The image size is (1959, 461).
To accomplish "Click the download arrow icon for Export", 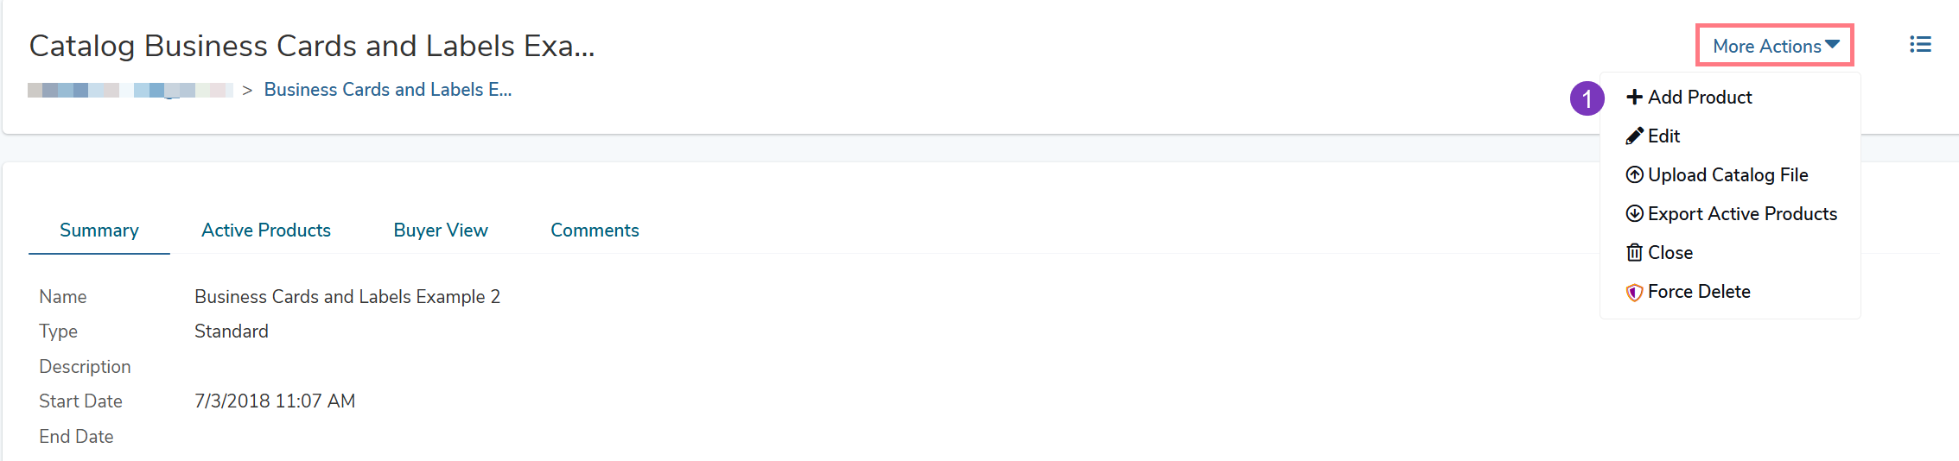I will (x=1634, y=214).
